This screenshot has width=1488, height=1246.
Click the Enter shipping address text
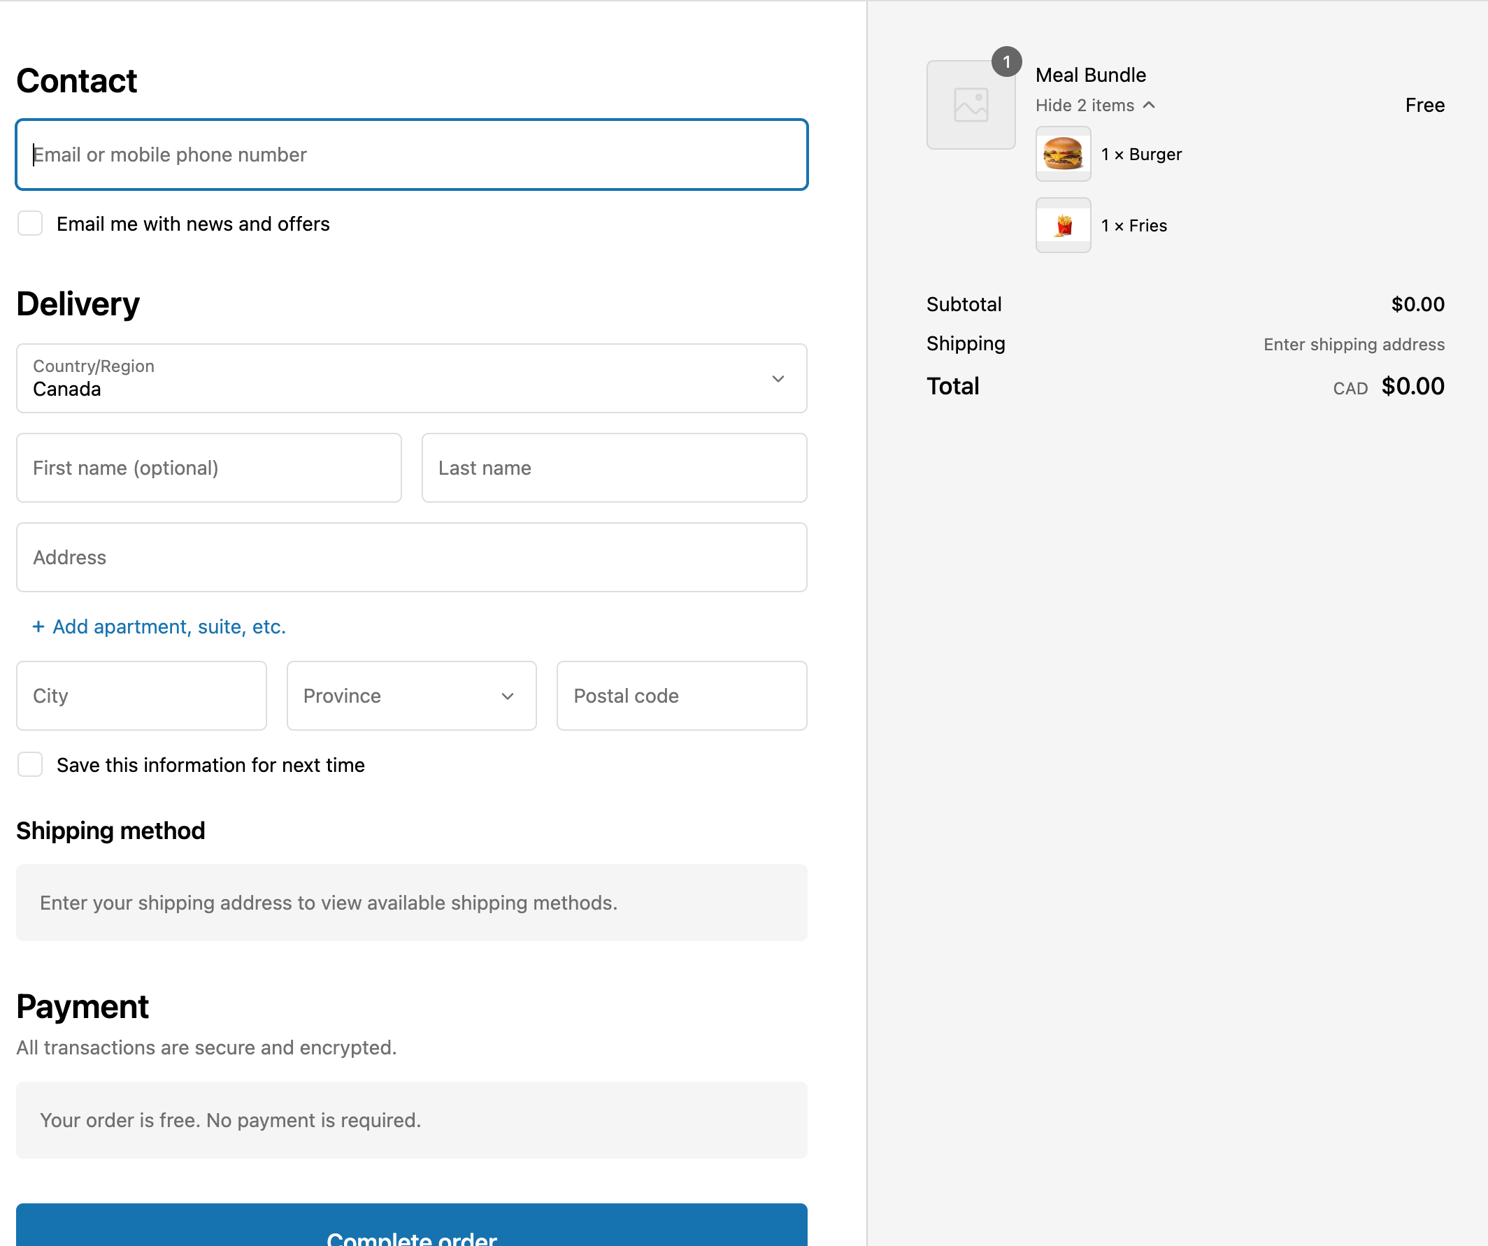click(x=1354, y=344)
